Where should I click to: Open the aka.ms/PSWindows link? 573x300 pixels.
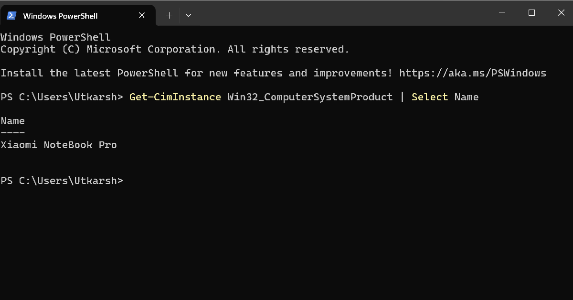[x=472, y=73]
